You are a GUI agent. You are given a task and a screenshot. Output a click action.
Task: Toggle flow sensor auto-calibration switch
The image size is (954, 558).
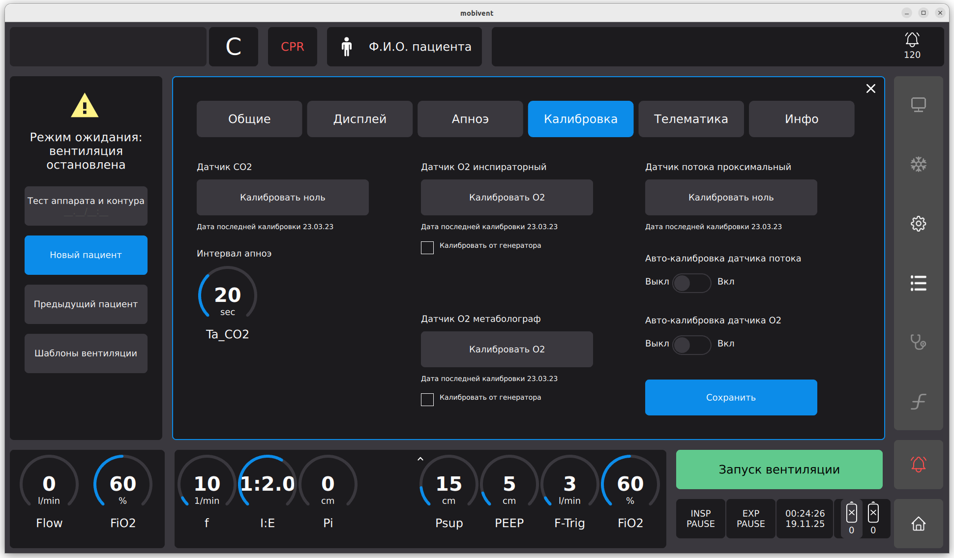(691, 283)
